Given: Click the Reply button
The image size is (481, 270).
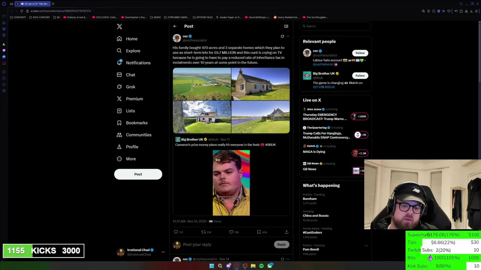Looking at the screenshot, I should [x=281, y=244].
